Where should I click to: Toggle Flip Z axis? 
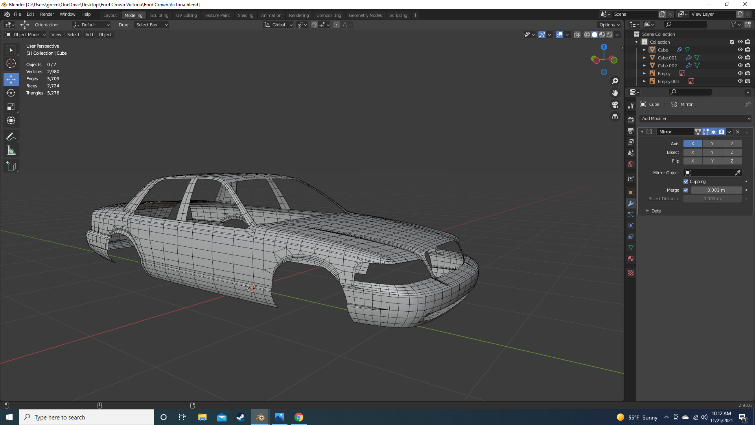pos(732,161)
